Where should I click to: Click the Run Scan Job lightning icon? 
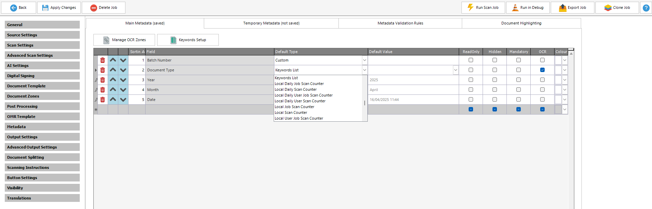tap(471, 7)
